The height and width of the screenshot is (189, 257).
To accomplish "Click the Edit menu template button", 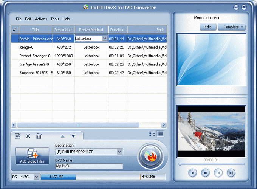I will point(208,27).
